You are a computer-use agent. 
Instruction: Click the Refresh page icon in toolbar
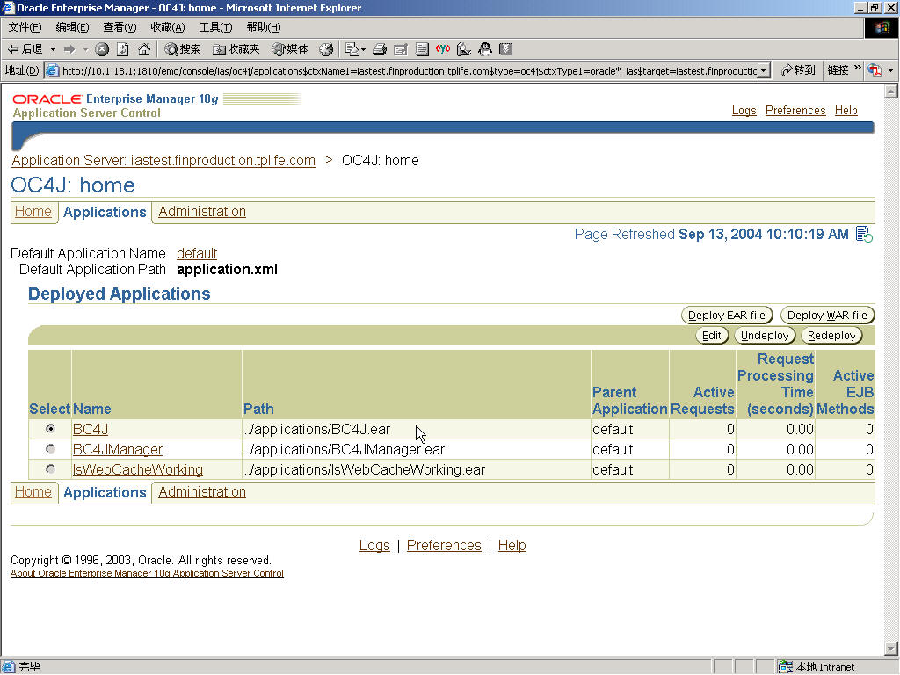pyautogui.click(x=123, y=49)
